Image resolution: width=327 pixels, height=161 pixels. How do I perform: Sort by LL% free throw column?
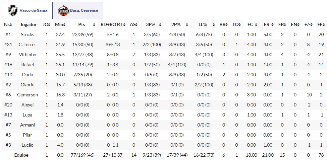coord(213,25)
